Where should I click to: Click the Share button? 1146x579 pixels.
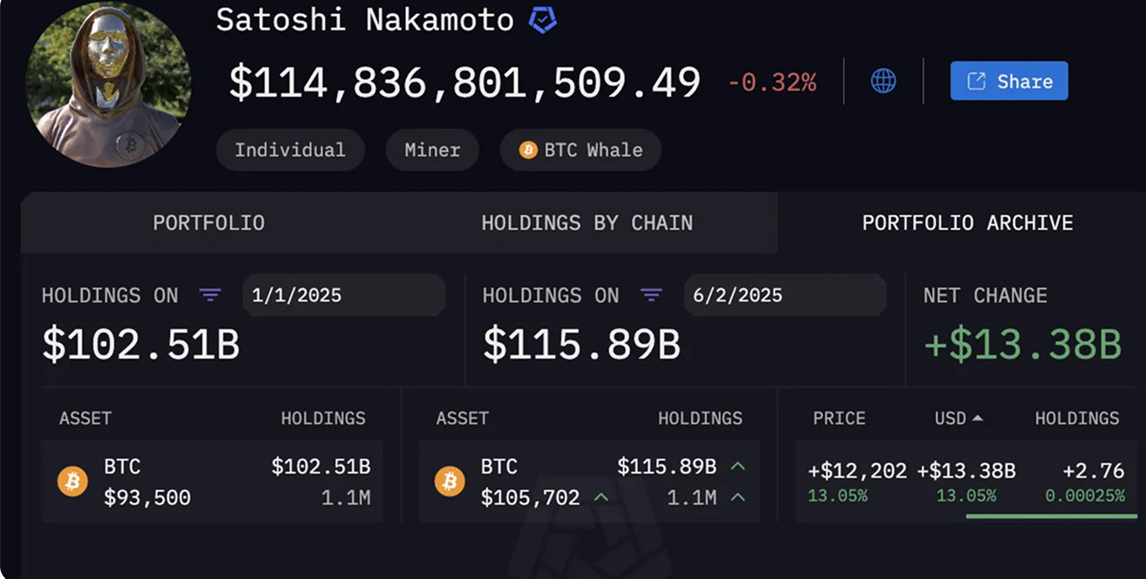click(1009, 81)
